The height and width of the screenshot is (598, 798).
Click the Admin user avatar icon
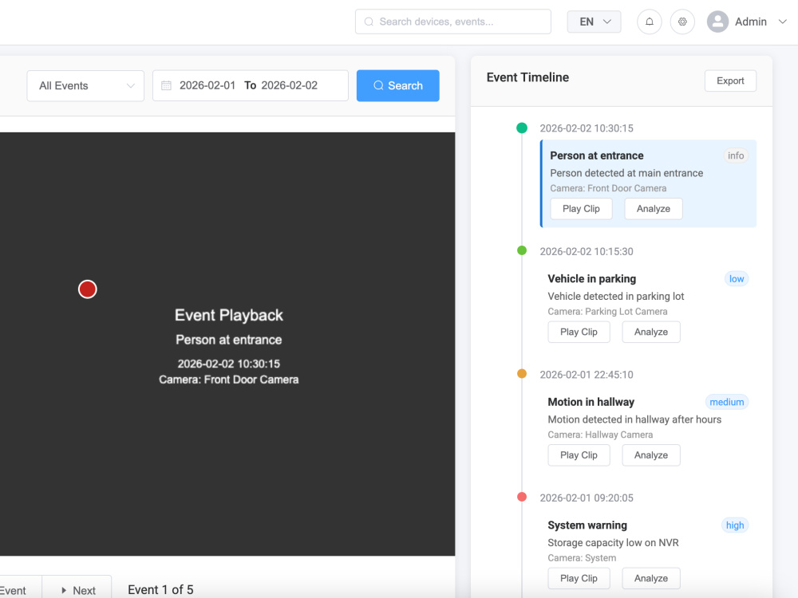click(x=717, y=22)
